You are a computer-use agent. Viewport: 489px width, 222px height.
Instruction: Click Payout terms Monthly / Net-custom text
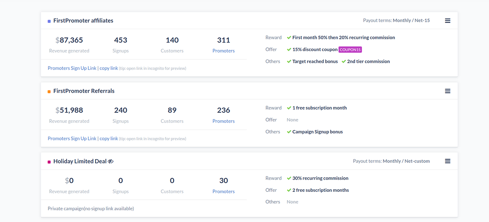(391, 161)
